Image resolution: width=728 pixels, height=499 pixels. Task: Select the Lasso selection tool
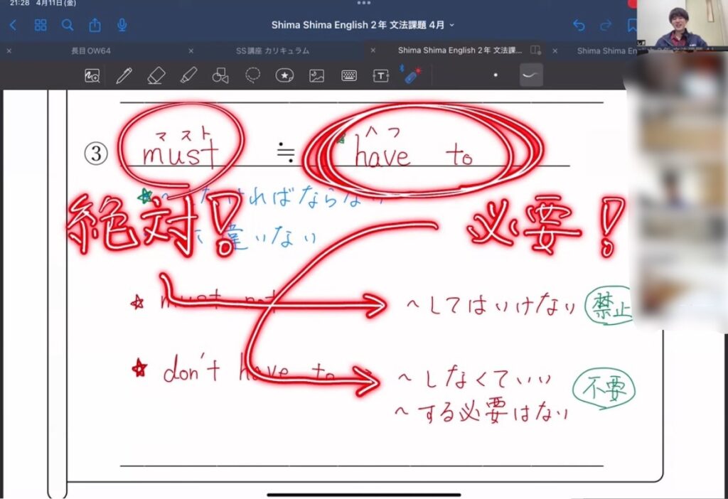(x=252, y=75)
